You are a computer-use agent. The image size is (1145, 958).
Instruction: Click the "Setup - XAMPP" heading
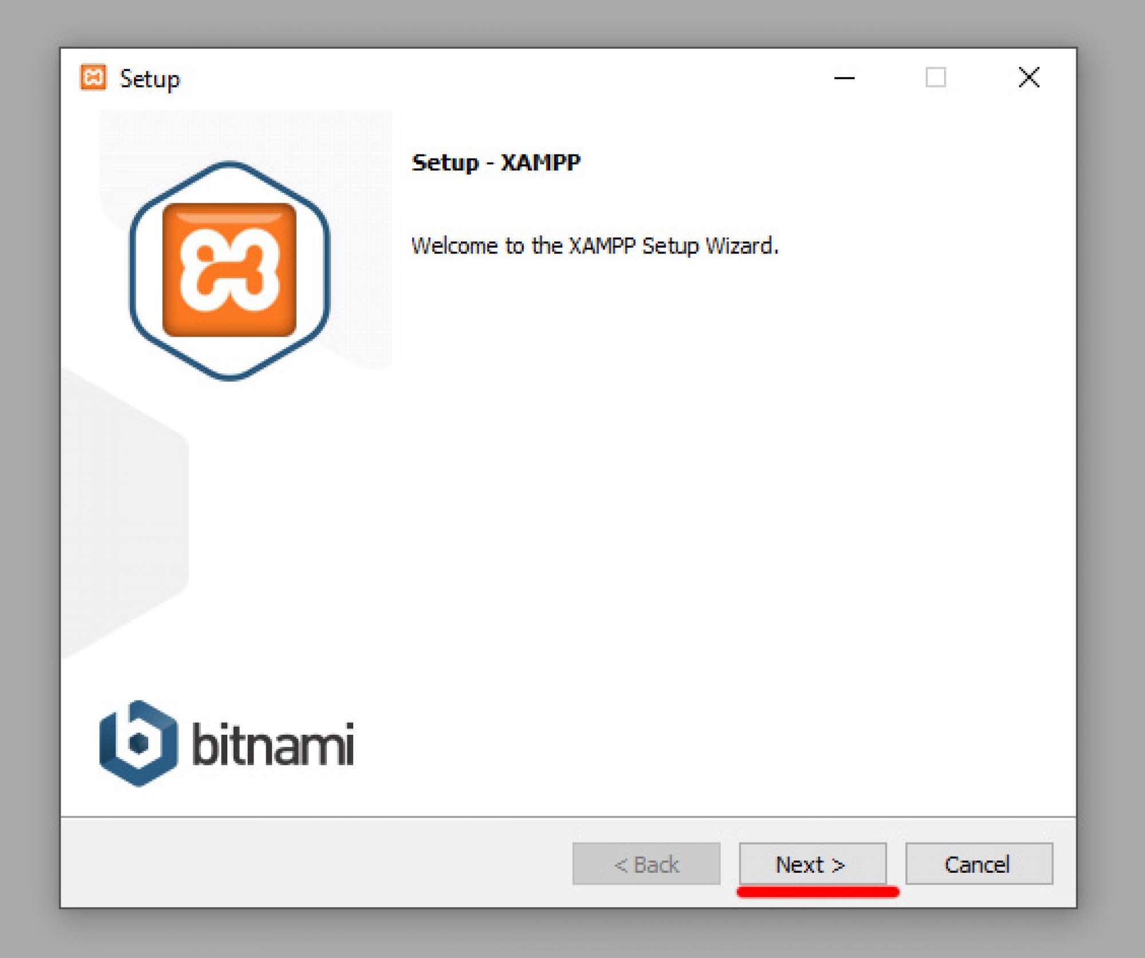point(496,163)
